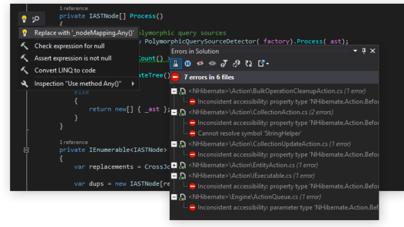Image resolution: width=404 pixels, height=227 pixels.
Task: Select error under CollectionUpdateAction.cs
Action: click(x=288, y=154)
